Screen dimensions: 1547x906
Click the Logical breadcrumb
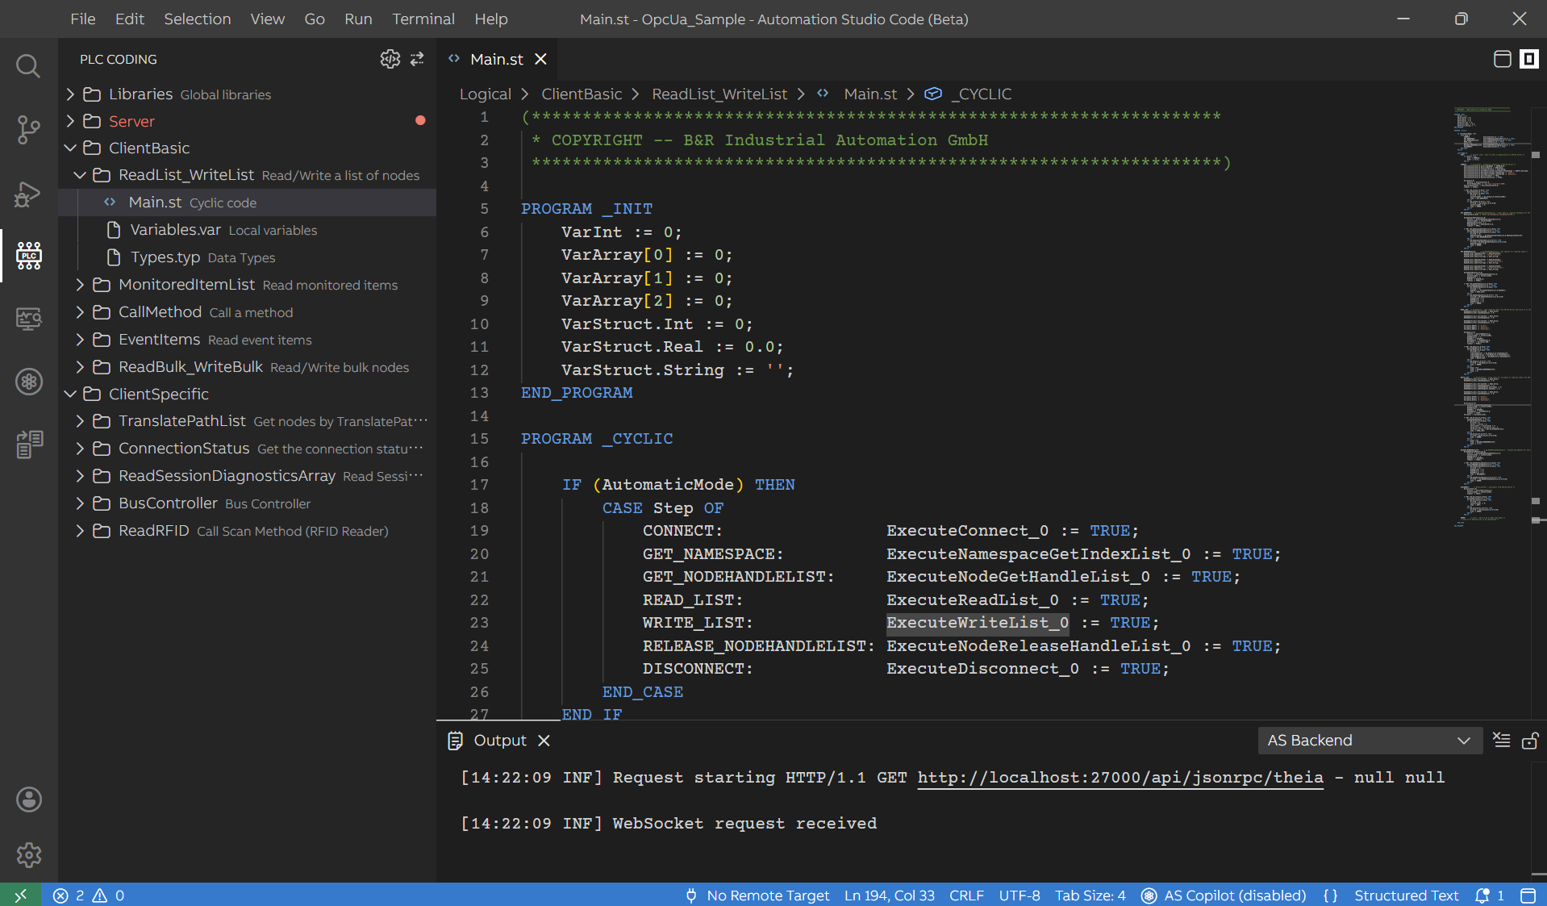pos(486,94)
